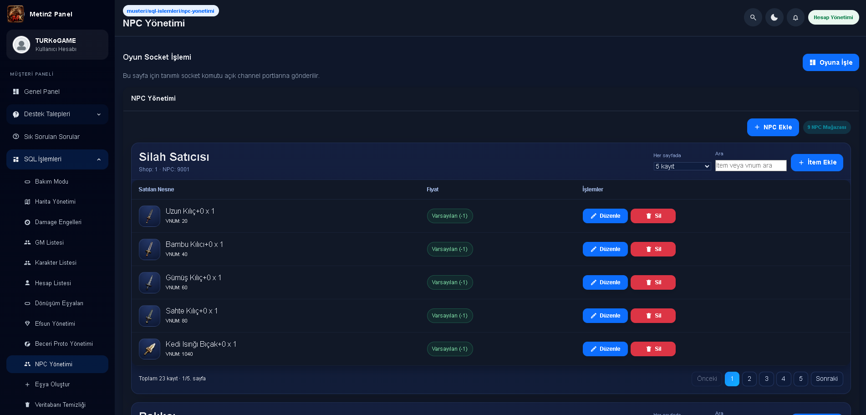This screenshot has height=415, width=866.
Task: Open the TURKoGAME user avatar
Action: 21,45
